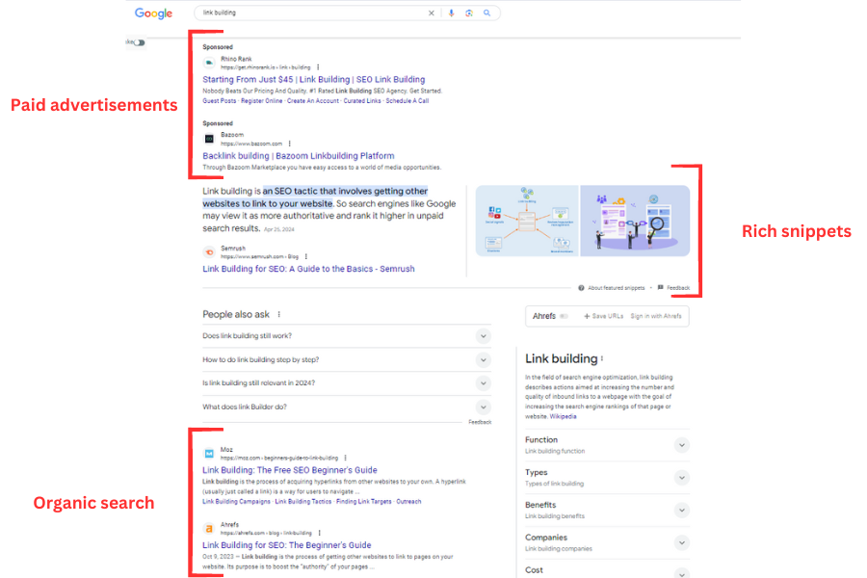The width and height of the screenshot is (867, 578).
Task: Open Bazoom ad options menu
Action: [289, 144]
